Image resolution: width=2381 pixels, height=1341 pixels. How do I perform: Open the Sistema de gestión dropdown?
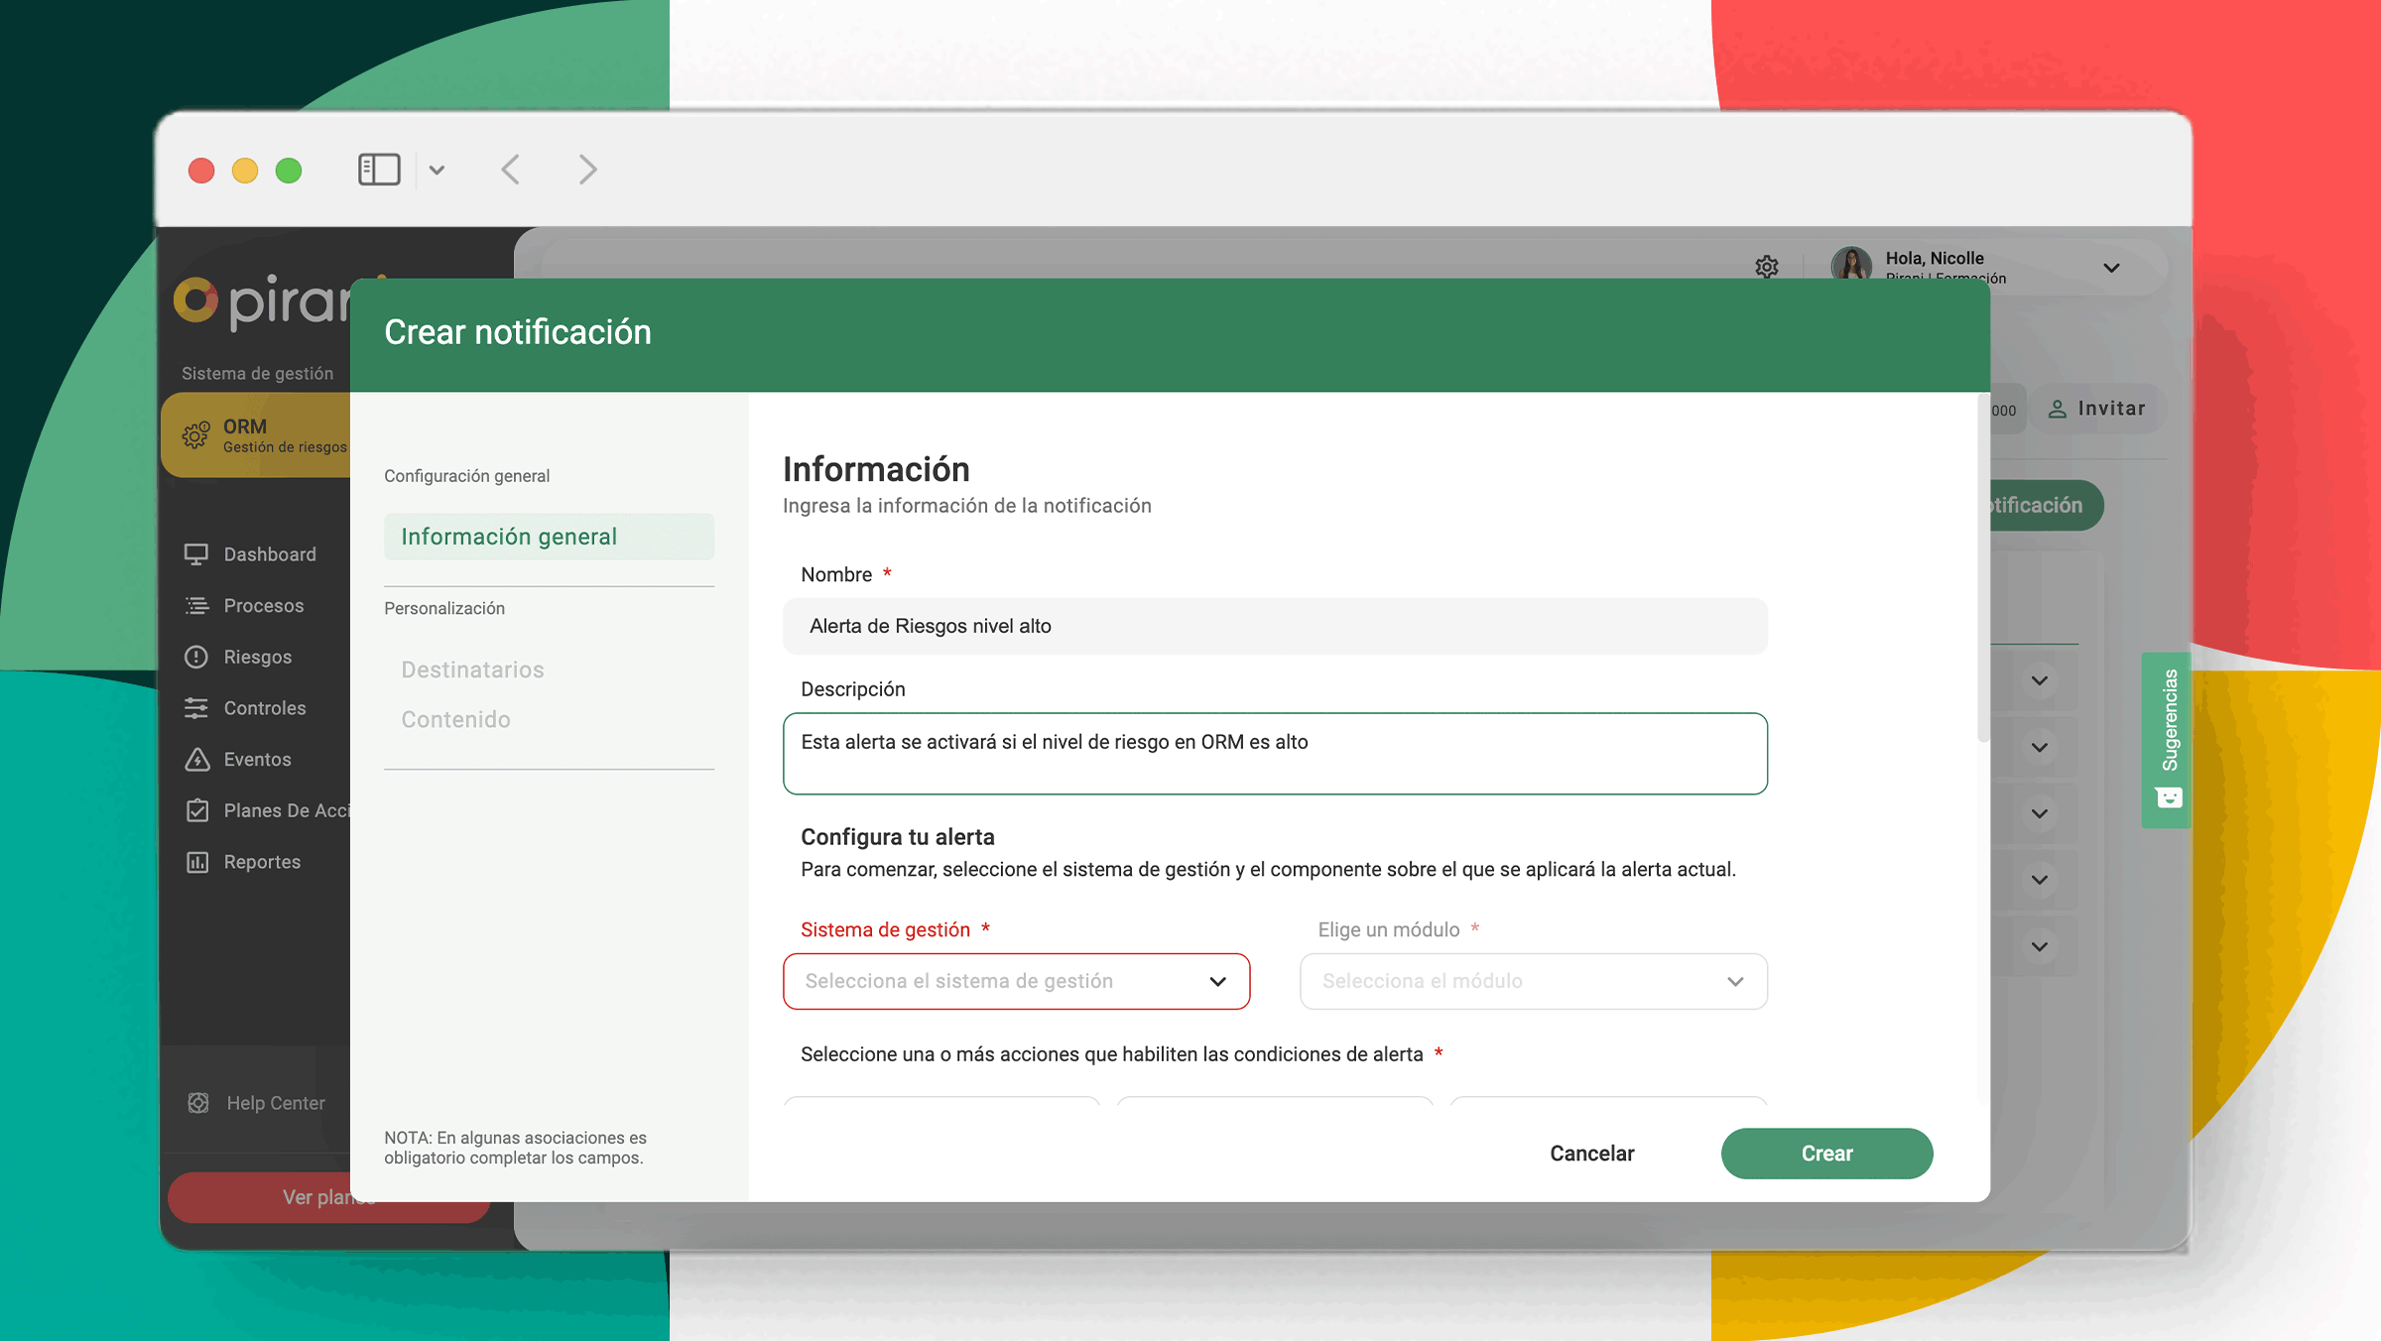tap(1016, 981)
